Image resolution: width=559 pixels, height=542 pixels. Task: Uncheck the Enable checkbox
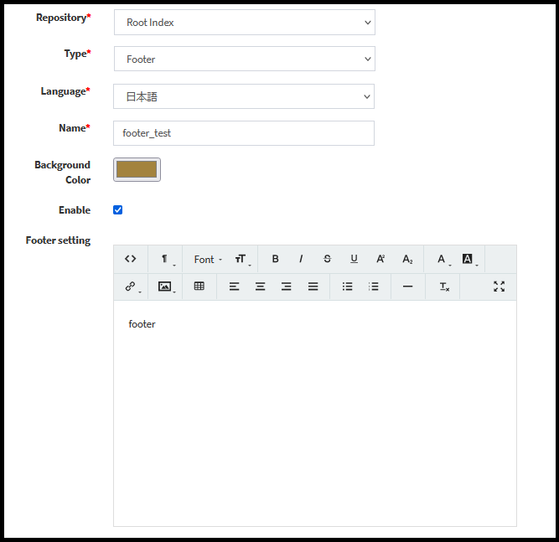117,210
